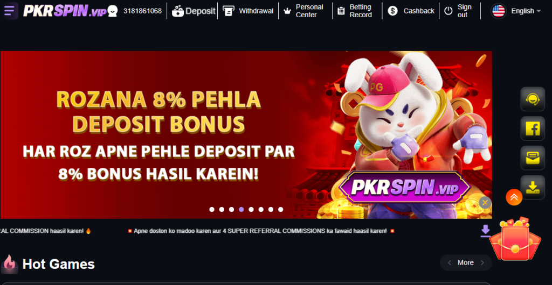The width and height of the screenshot is (552, 285).
Task: Open the red envelope gift icon
Action: pos(515,240)
